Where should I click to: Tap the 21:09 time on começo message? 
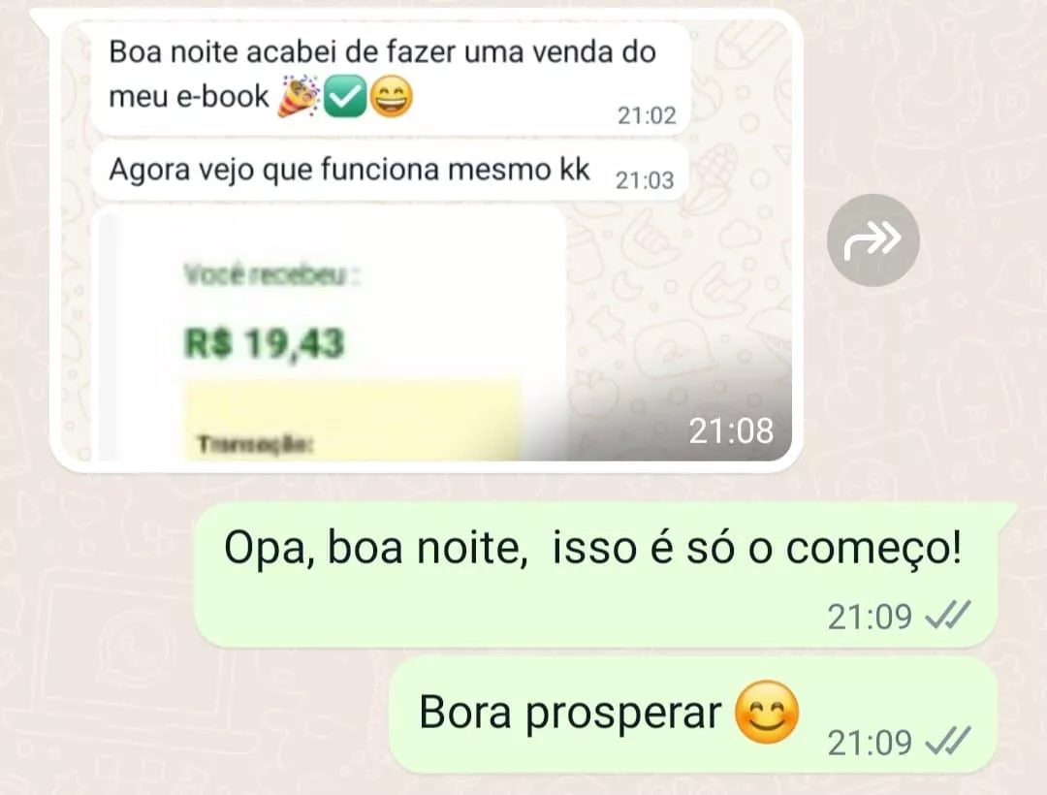click(x=870, y=617)
